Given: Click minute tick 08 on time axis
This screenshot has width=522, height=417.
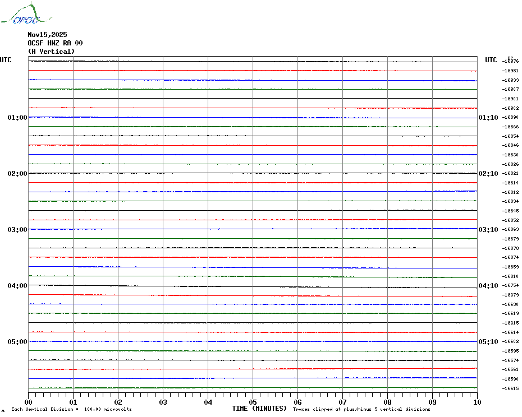Looking at the screenshot, I should coord(387,402).
